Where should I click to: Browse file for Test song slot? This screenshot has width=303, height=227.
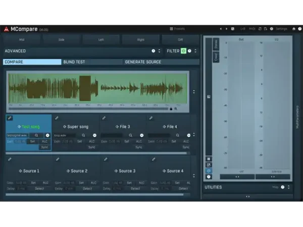pos(36,135)
